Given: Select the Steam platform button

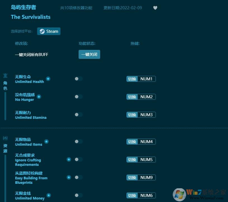Looking at the screenshot, I should [x=49, y=31].
